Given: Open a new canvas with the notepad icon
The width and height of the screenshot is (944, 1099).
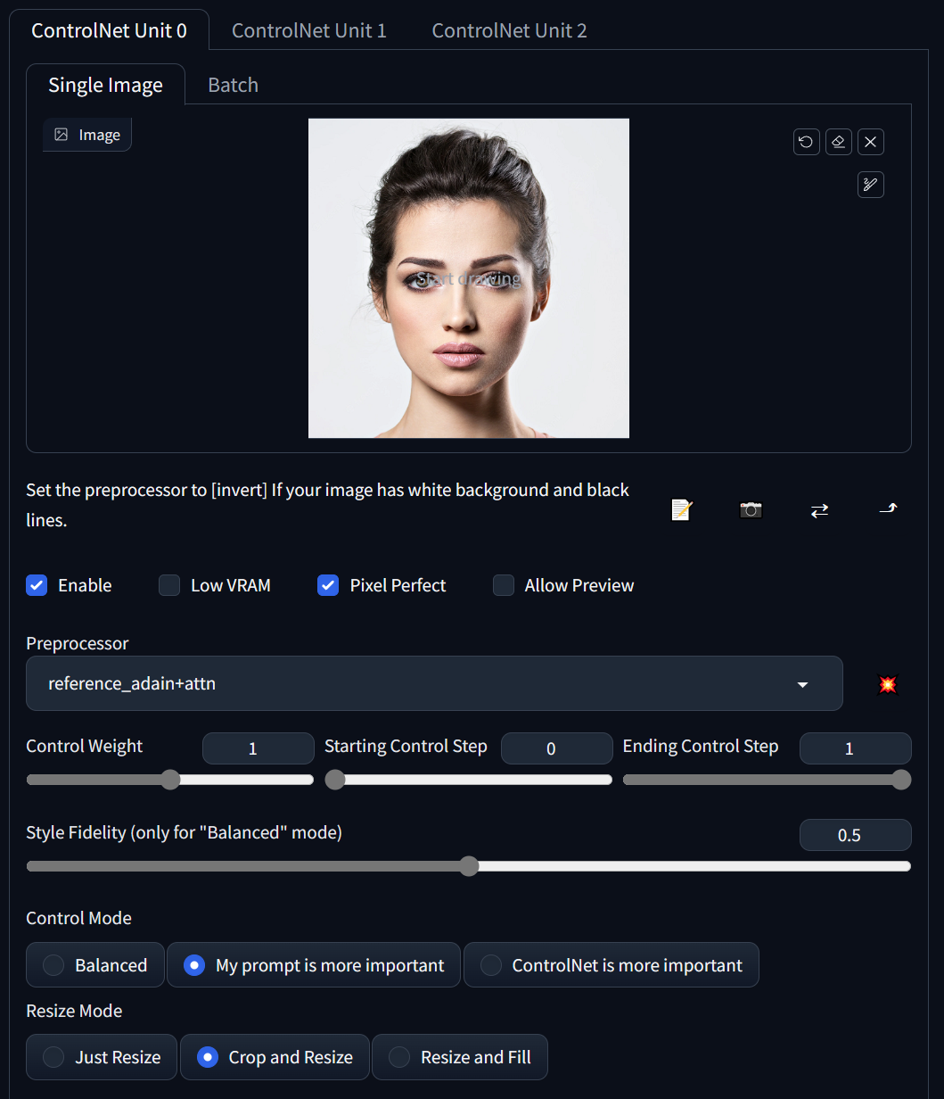Looking at the screenshot, I should [681, 509].
